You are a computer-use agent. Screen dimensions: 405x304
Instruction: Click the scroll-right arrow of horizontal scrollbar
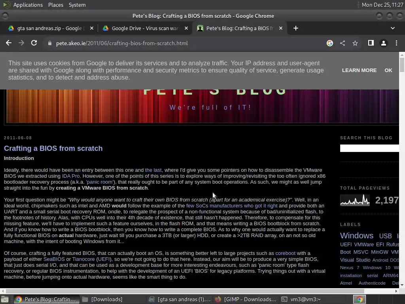point(396,291)
